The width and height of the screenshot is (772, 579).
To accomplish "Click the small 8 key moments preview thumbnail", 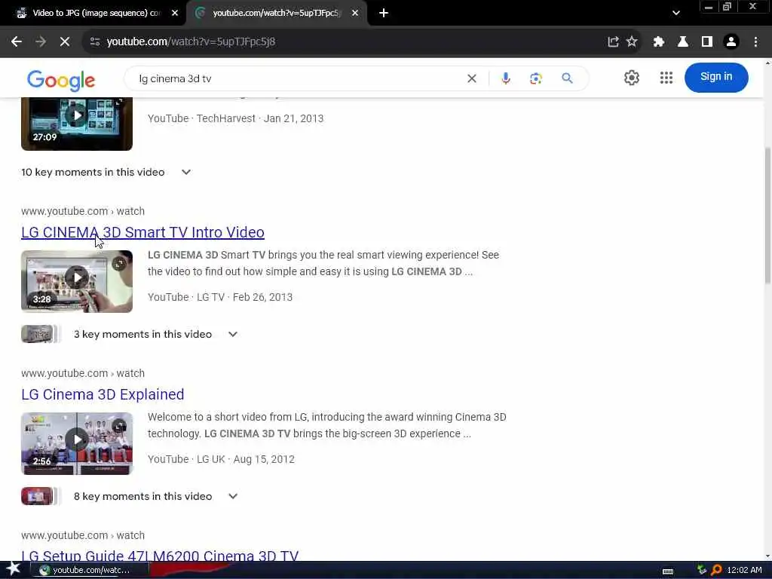I will [x=38, y=496].
